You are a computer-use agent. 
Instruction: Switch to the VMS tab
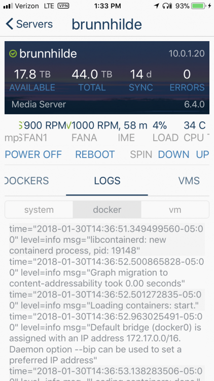189,181
